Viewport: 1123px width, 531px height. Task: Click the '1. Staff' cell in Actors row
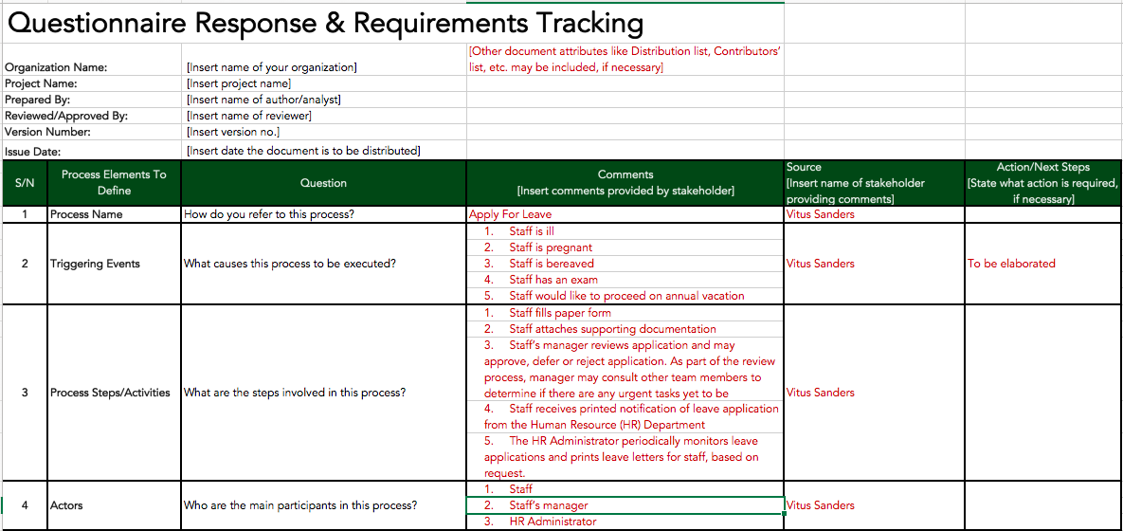coord(625,488)
